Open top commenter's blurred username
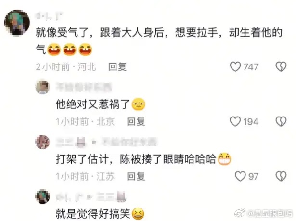The image size is (296, 221). (49, 16)
